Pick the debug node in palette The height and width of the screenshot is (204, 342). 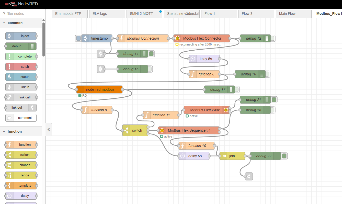tap(21, 46)
